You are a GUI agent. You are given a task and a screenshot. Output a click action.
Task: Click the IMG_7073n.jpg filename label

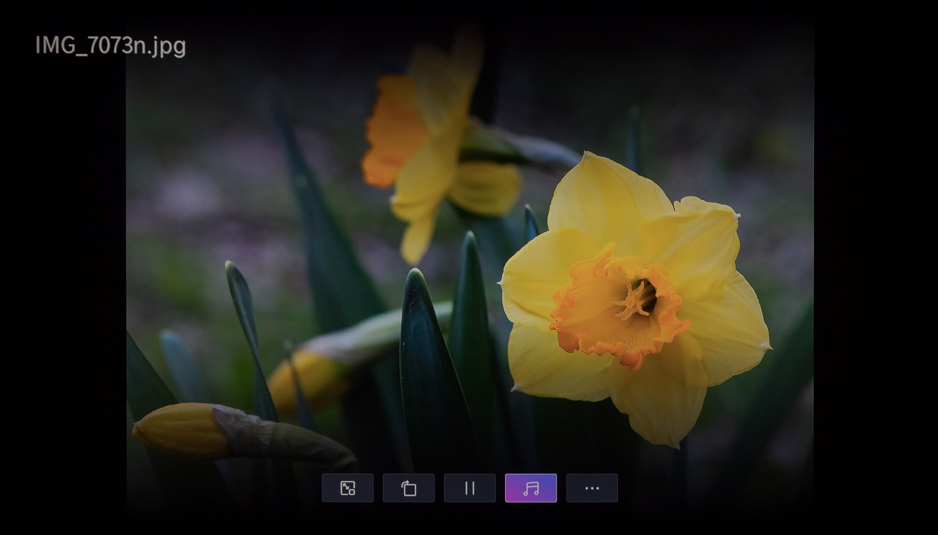point(110,46)
